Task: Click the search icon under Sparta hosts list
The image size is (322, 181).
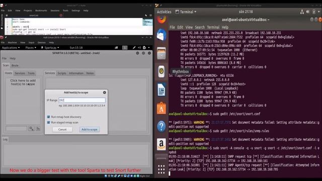Action: pos(31,129)
